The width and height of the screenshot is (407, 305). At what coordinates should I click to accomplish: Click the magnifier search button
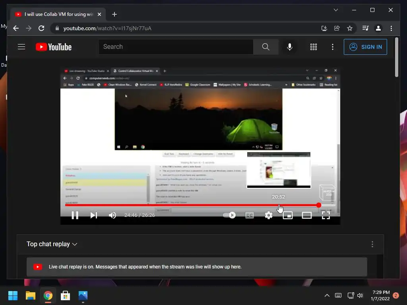[x=266, y=47]
